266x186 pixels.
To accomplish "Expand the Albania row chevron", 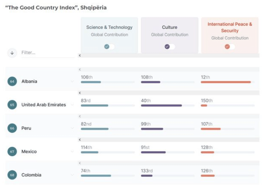I will (x=72, y=82).
